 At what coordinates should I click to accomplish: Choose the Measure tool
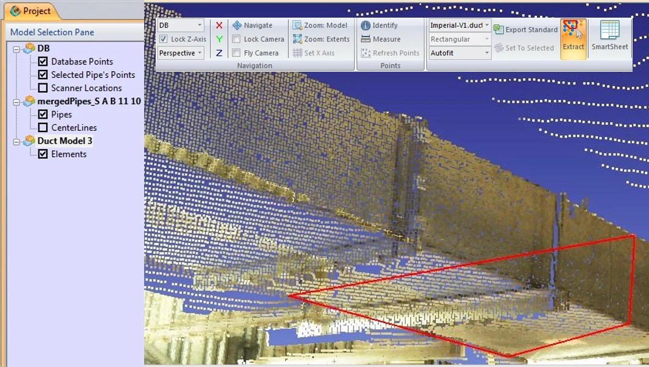[x=366, y=39]
